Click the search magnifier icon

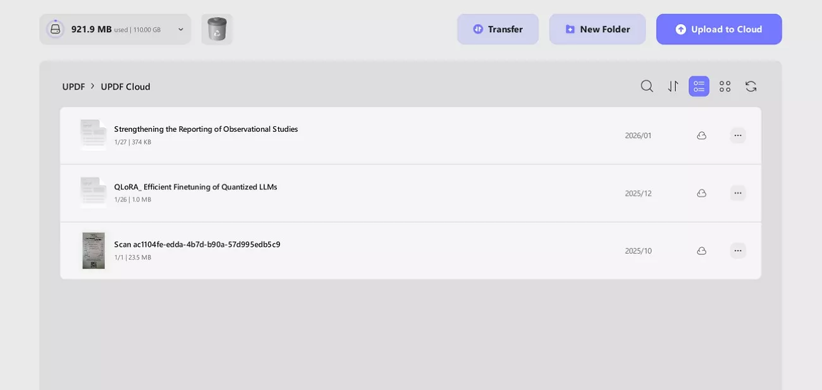click(x=646, y=86)
